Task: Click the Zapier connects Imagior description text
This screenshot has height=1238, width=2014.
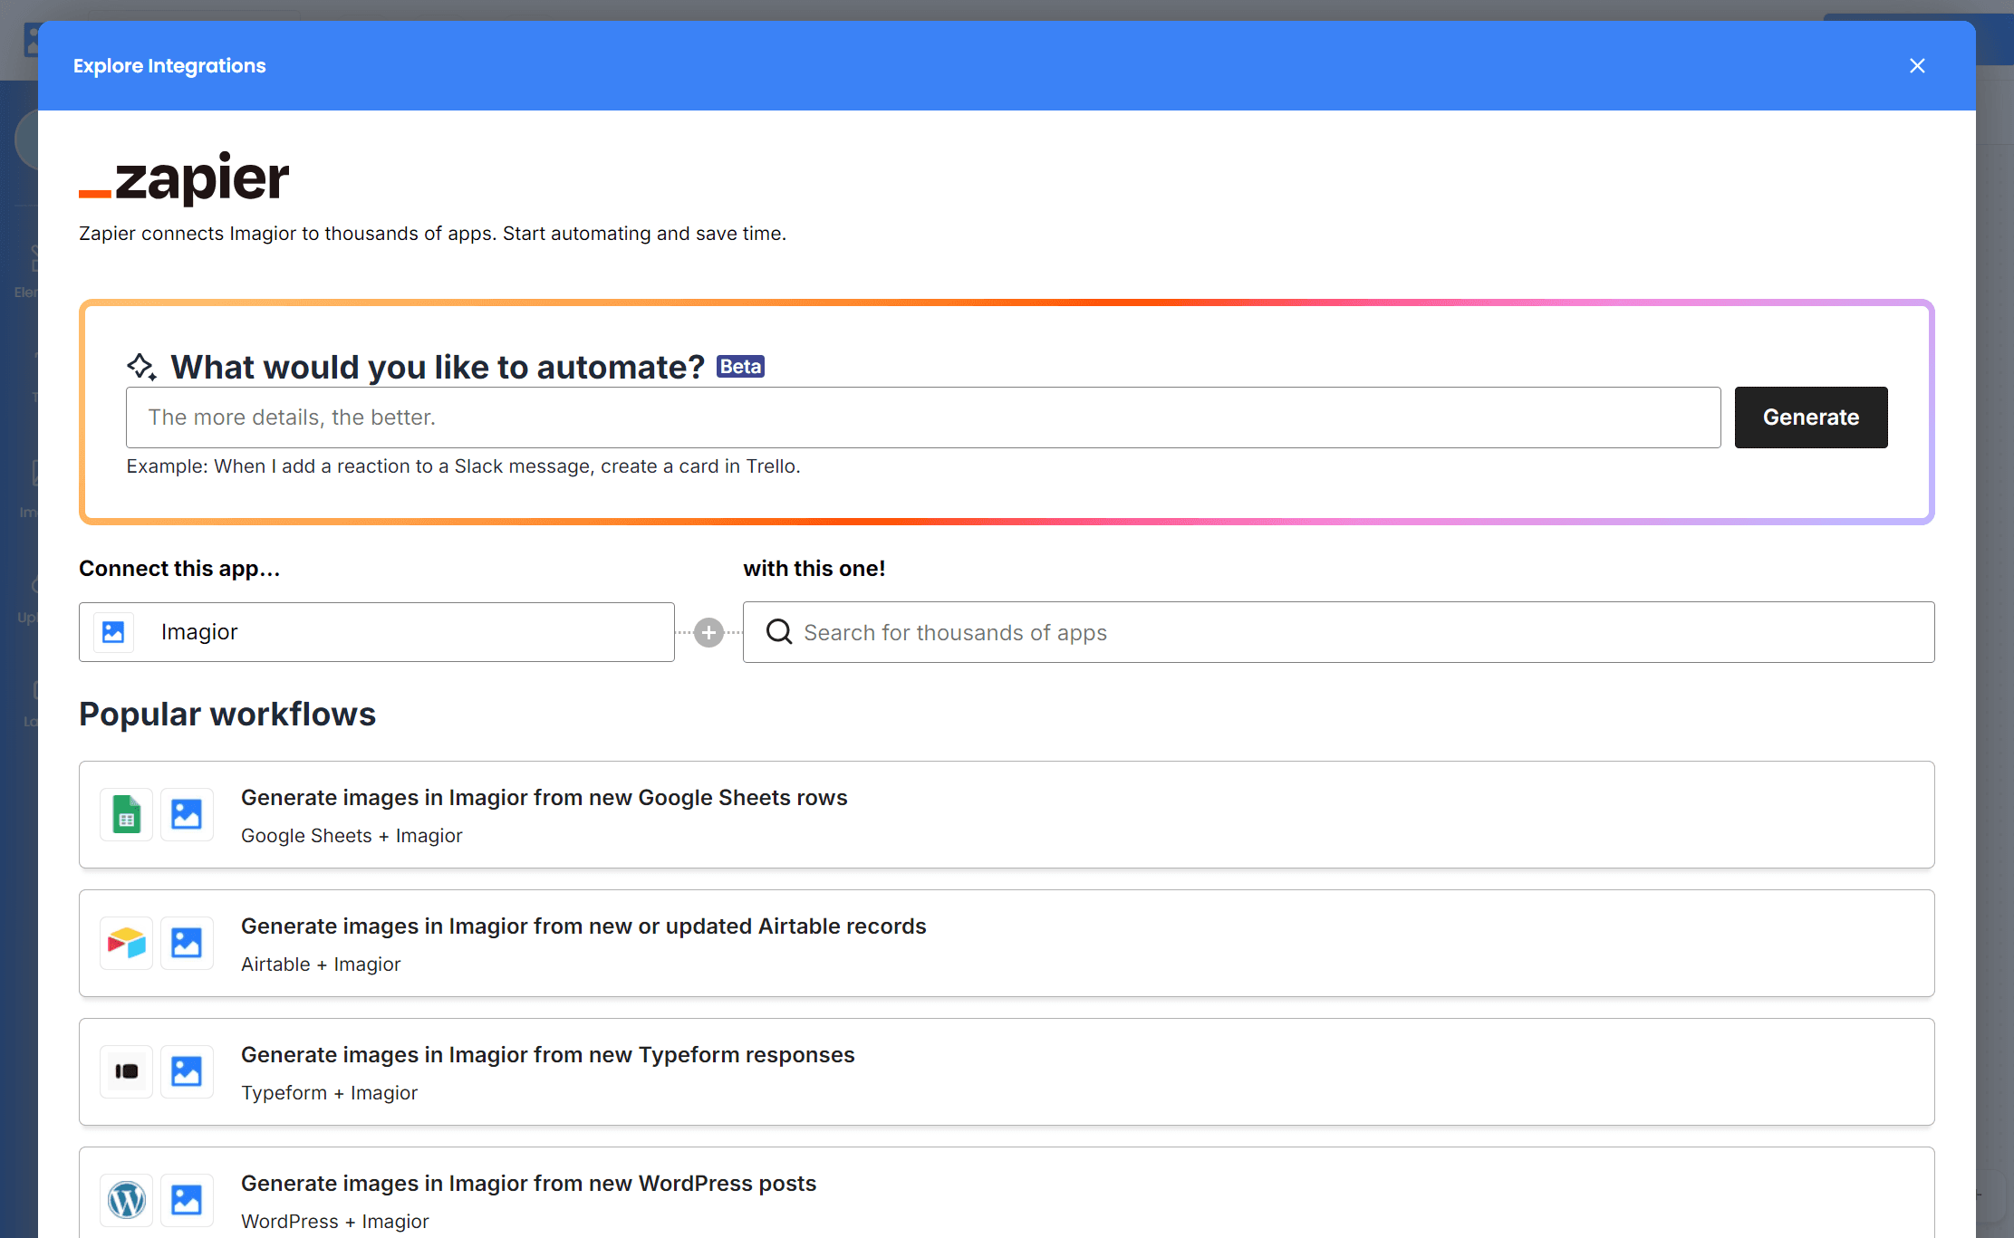Action: coord(432,234)
